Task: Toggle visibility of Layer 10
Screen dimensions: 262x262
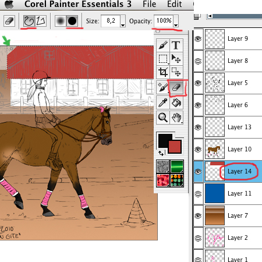Action: pos(198,150)
